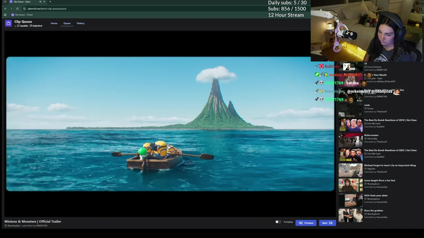Toggle the Autoplay switch
Screen dimensions: 424x238
(278, 222)
